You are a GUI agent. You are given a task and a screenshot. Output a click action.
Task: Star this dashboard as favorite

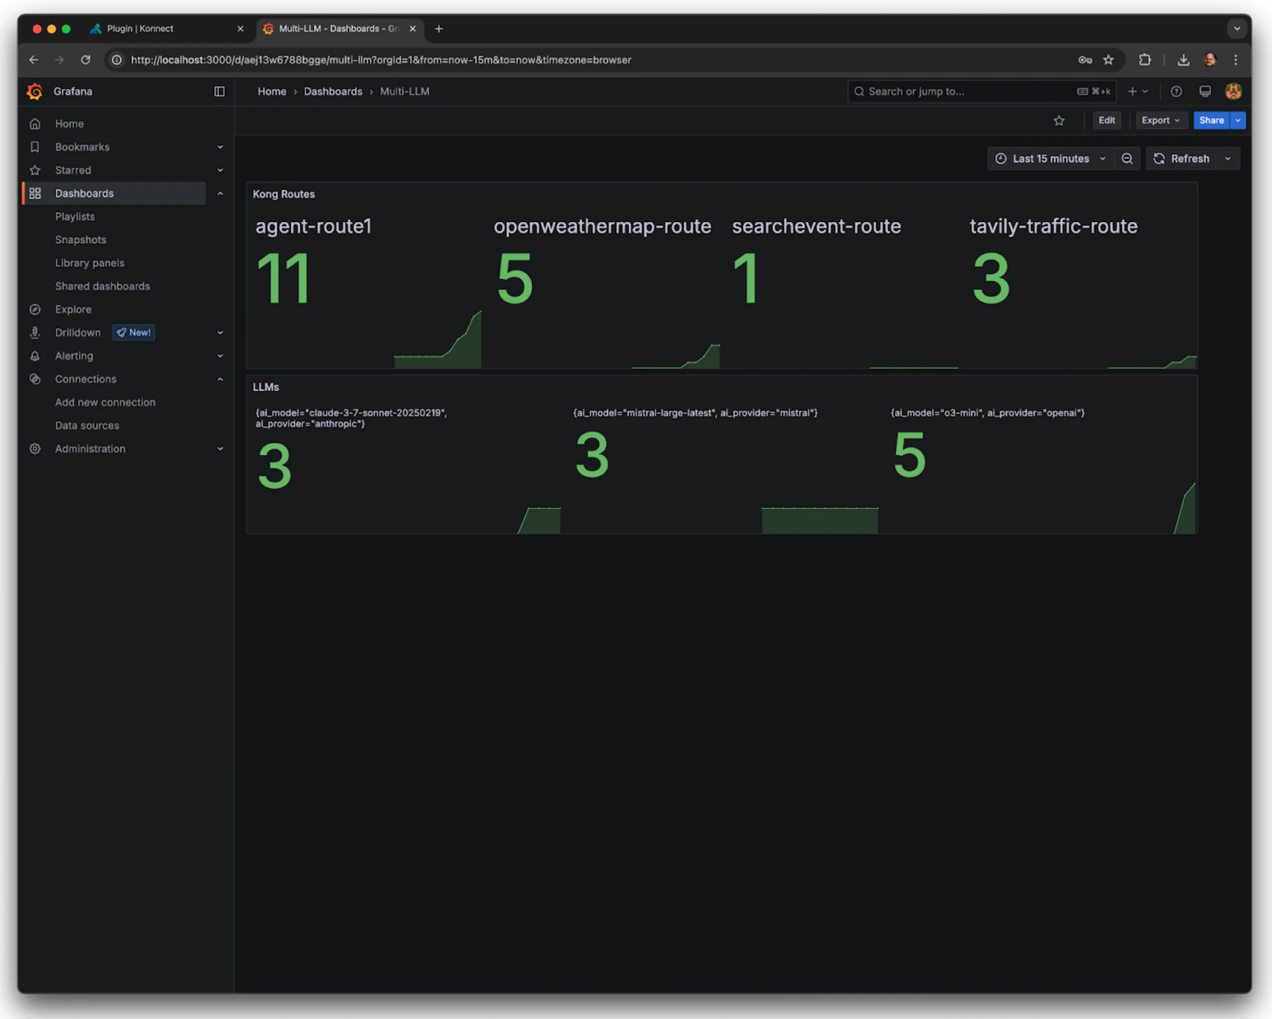1059,120
